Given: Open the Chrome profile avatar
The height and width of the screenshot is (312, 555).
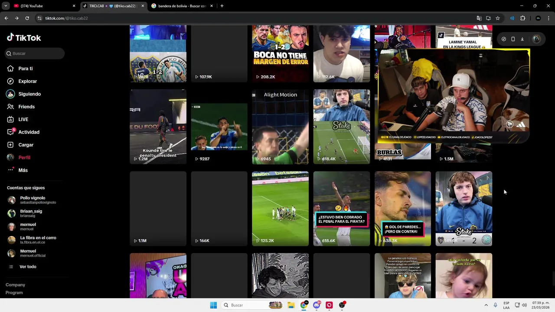Looking at the screenshot, I should (x=538, y=18).
